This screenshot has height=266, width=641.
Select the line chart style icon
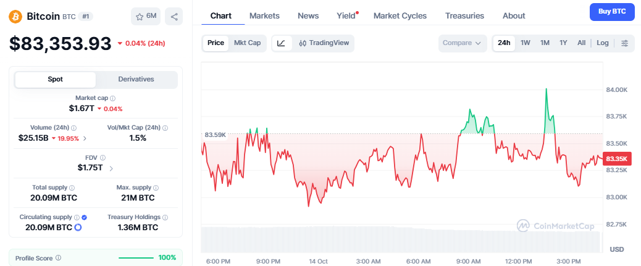point(282,43)
